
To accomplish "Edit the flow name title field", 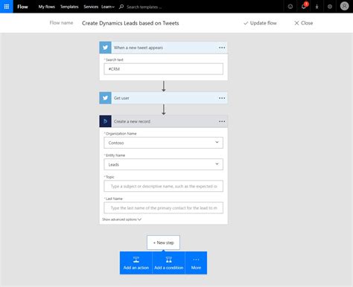I will 130,23.
